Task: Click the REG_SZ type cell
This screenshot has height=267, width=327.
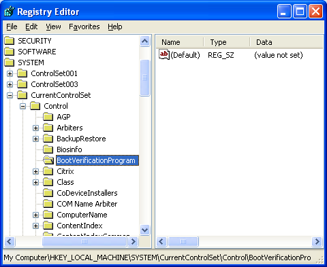Action: [221, 55]
